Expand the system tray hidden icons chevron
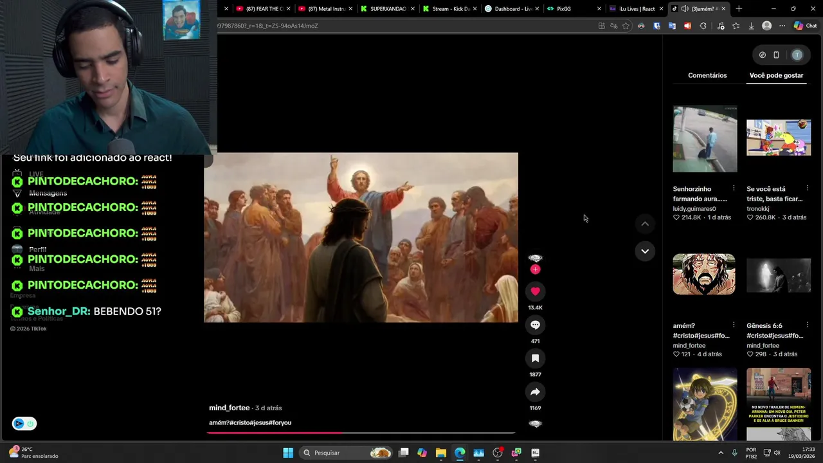This screenshot has width=823, height=463. [720, 453]
